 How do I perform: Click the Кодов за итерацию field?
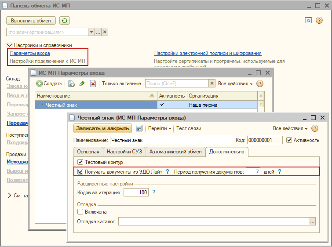coord(136,192)
